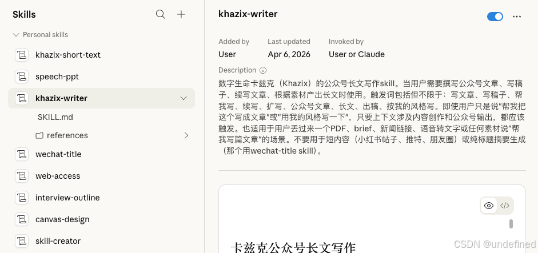538x253 pixels.
Task: Expand the references folder chevron
Action: point(186,135)
